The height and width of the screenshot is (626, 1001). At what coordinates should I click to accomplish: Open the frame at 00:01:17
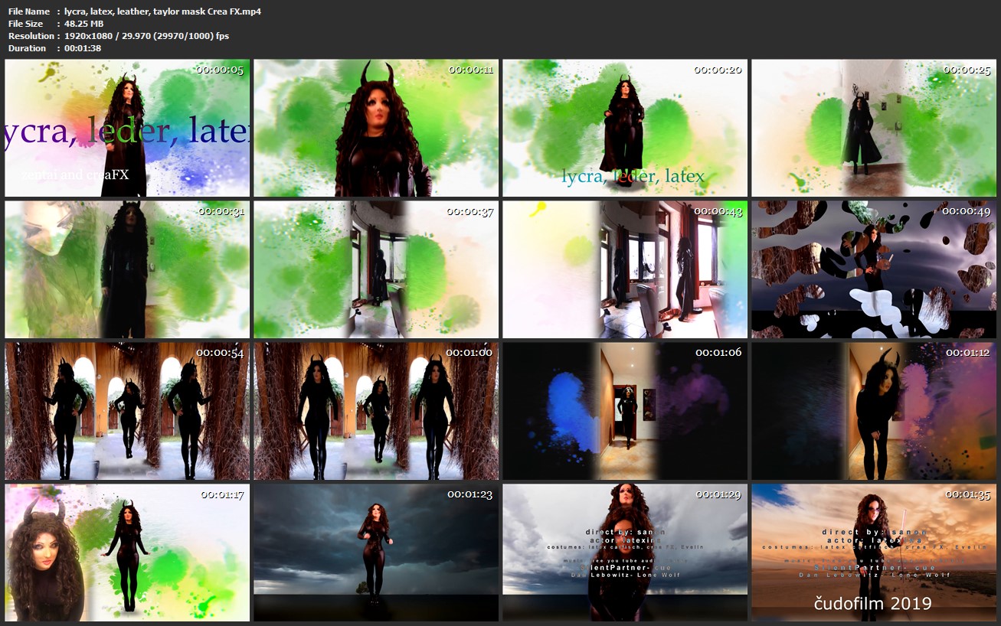pos(127,553)
